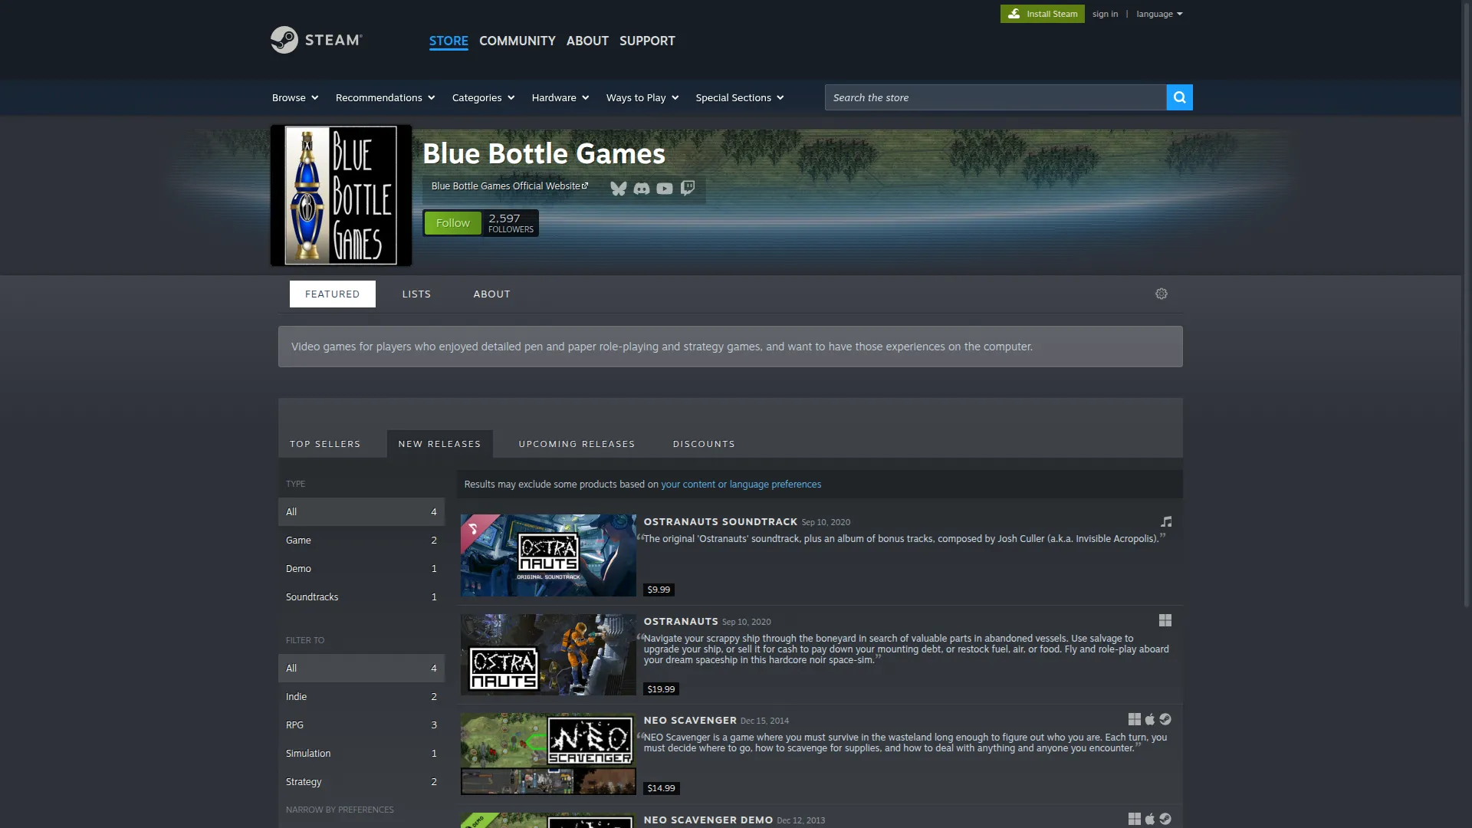Screen dimensions: 1472x828
Task: Click Windows icon on NEO Scavenger Demo row
Action: tap(1135, 819)
